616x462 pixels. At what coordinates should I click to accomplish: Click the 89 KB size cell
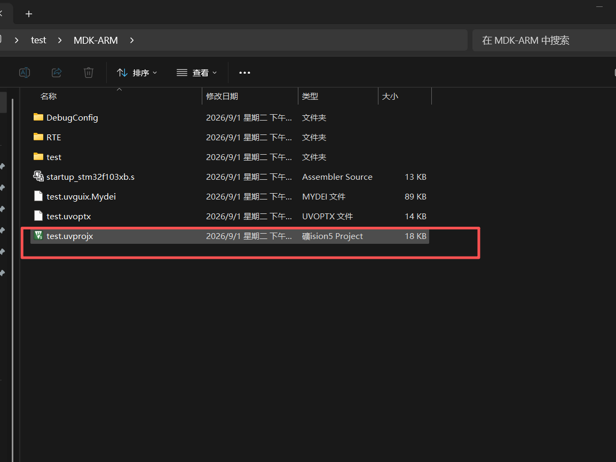tap(415, 197)
